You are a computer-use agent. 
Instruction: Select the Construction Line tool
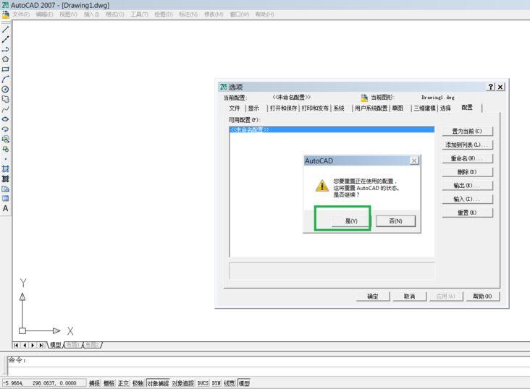pyautogui.click(x=5, y=40)
